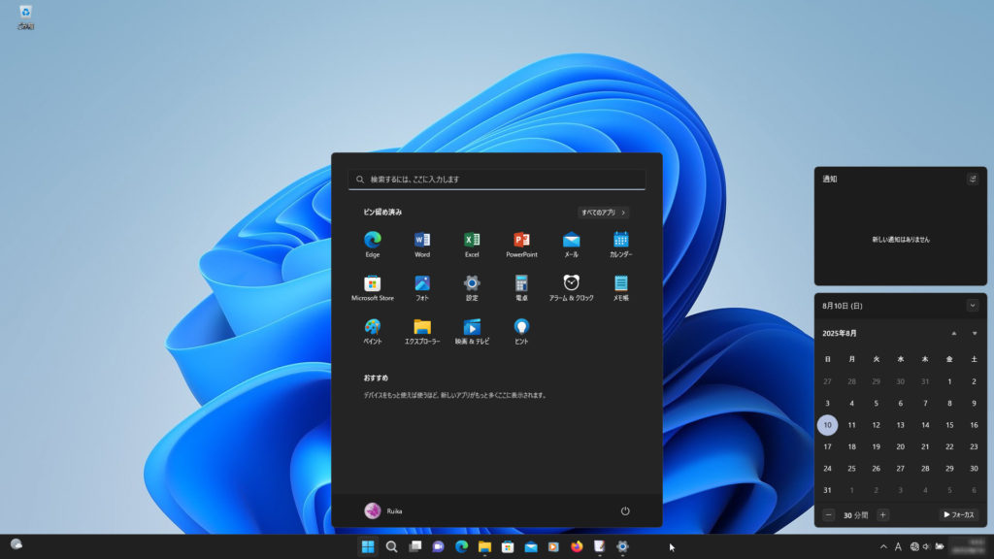Go to previous month in calendar
The image size is (994, 559).
(953, 333)
